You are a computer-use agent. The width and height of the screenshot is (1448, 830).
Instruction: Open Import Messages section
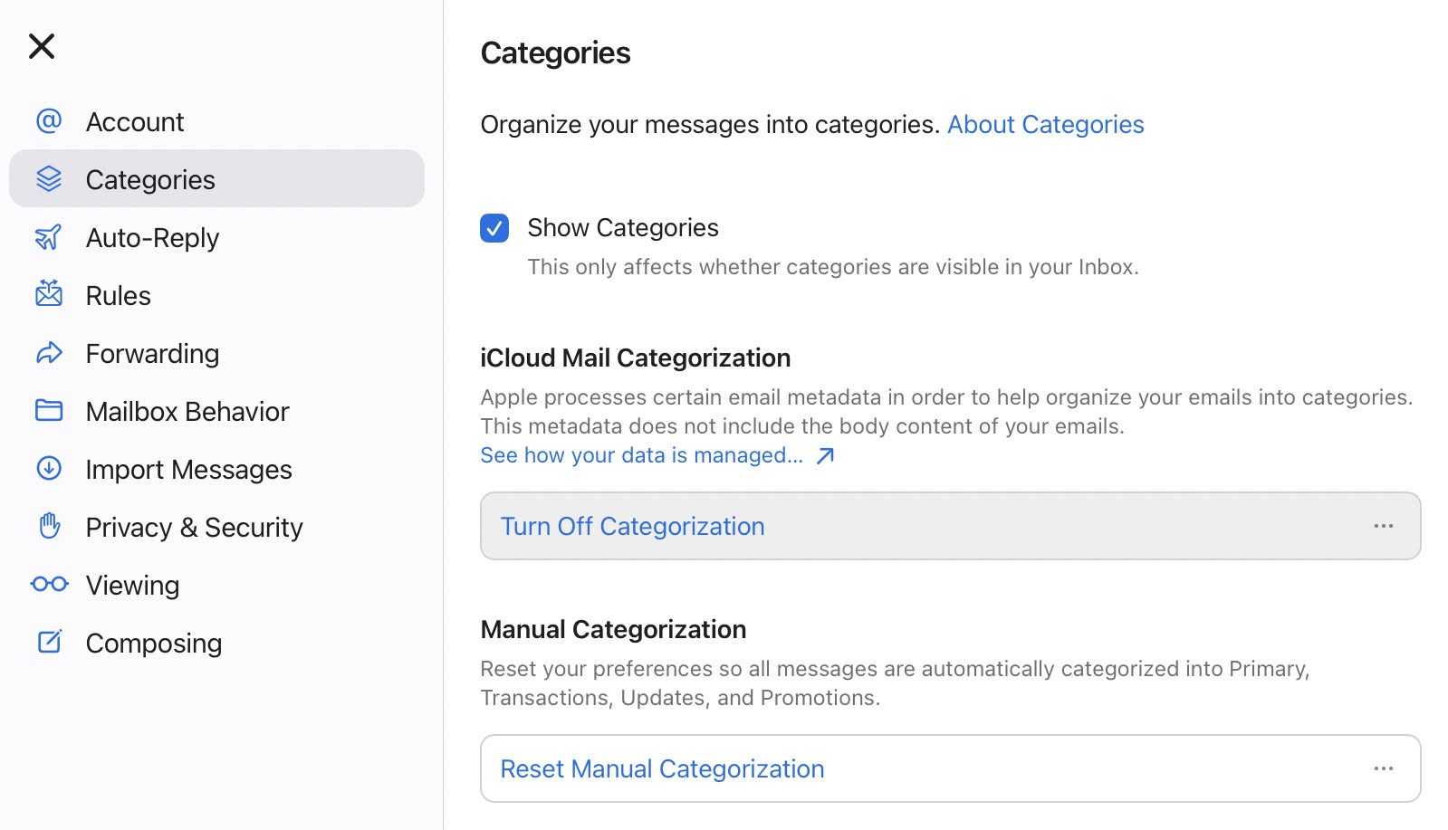[216, 470]
